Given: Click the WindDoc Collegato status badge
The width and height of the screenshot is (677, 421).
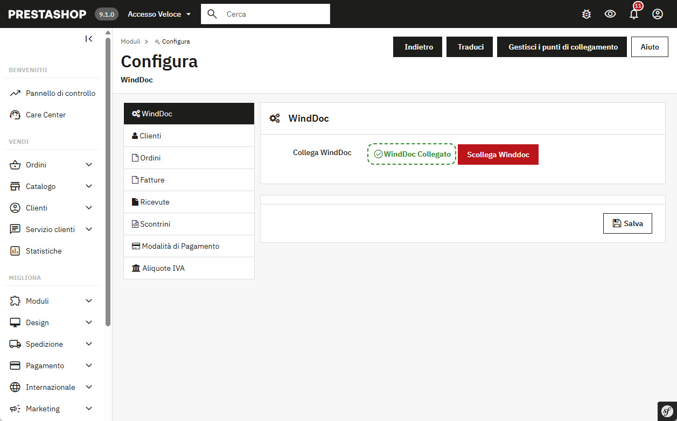Looking at the screenshot, I should (x=412, y=154).
